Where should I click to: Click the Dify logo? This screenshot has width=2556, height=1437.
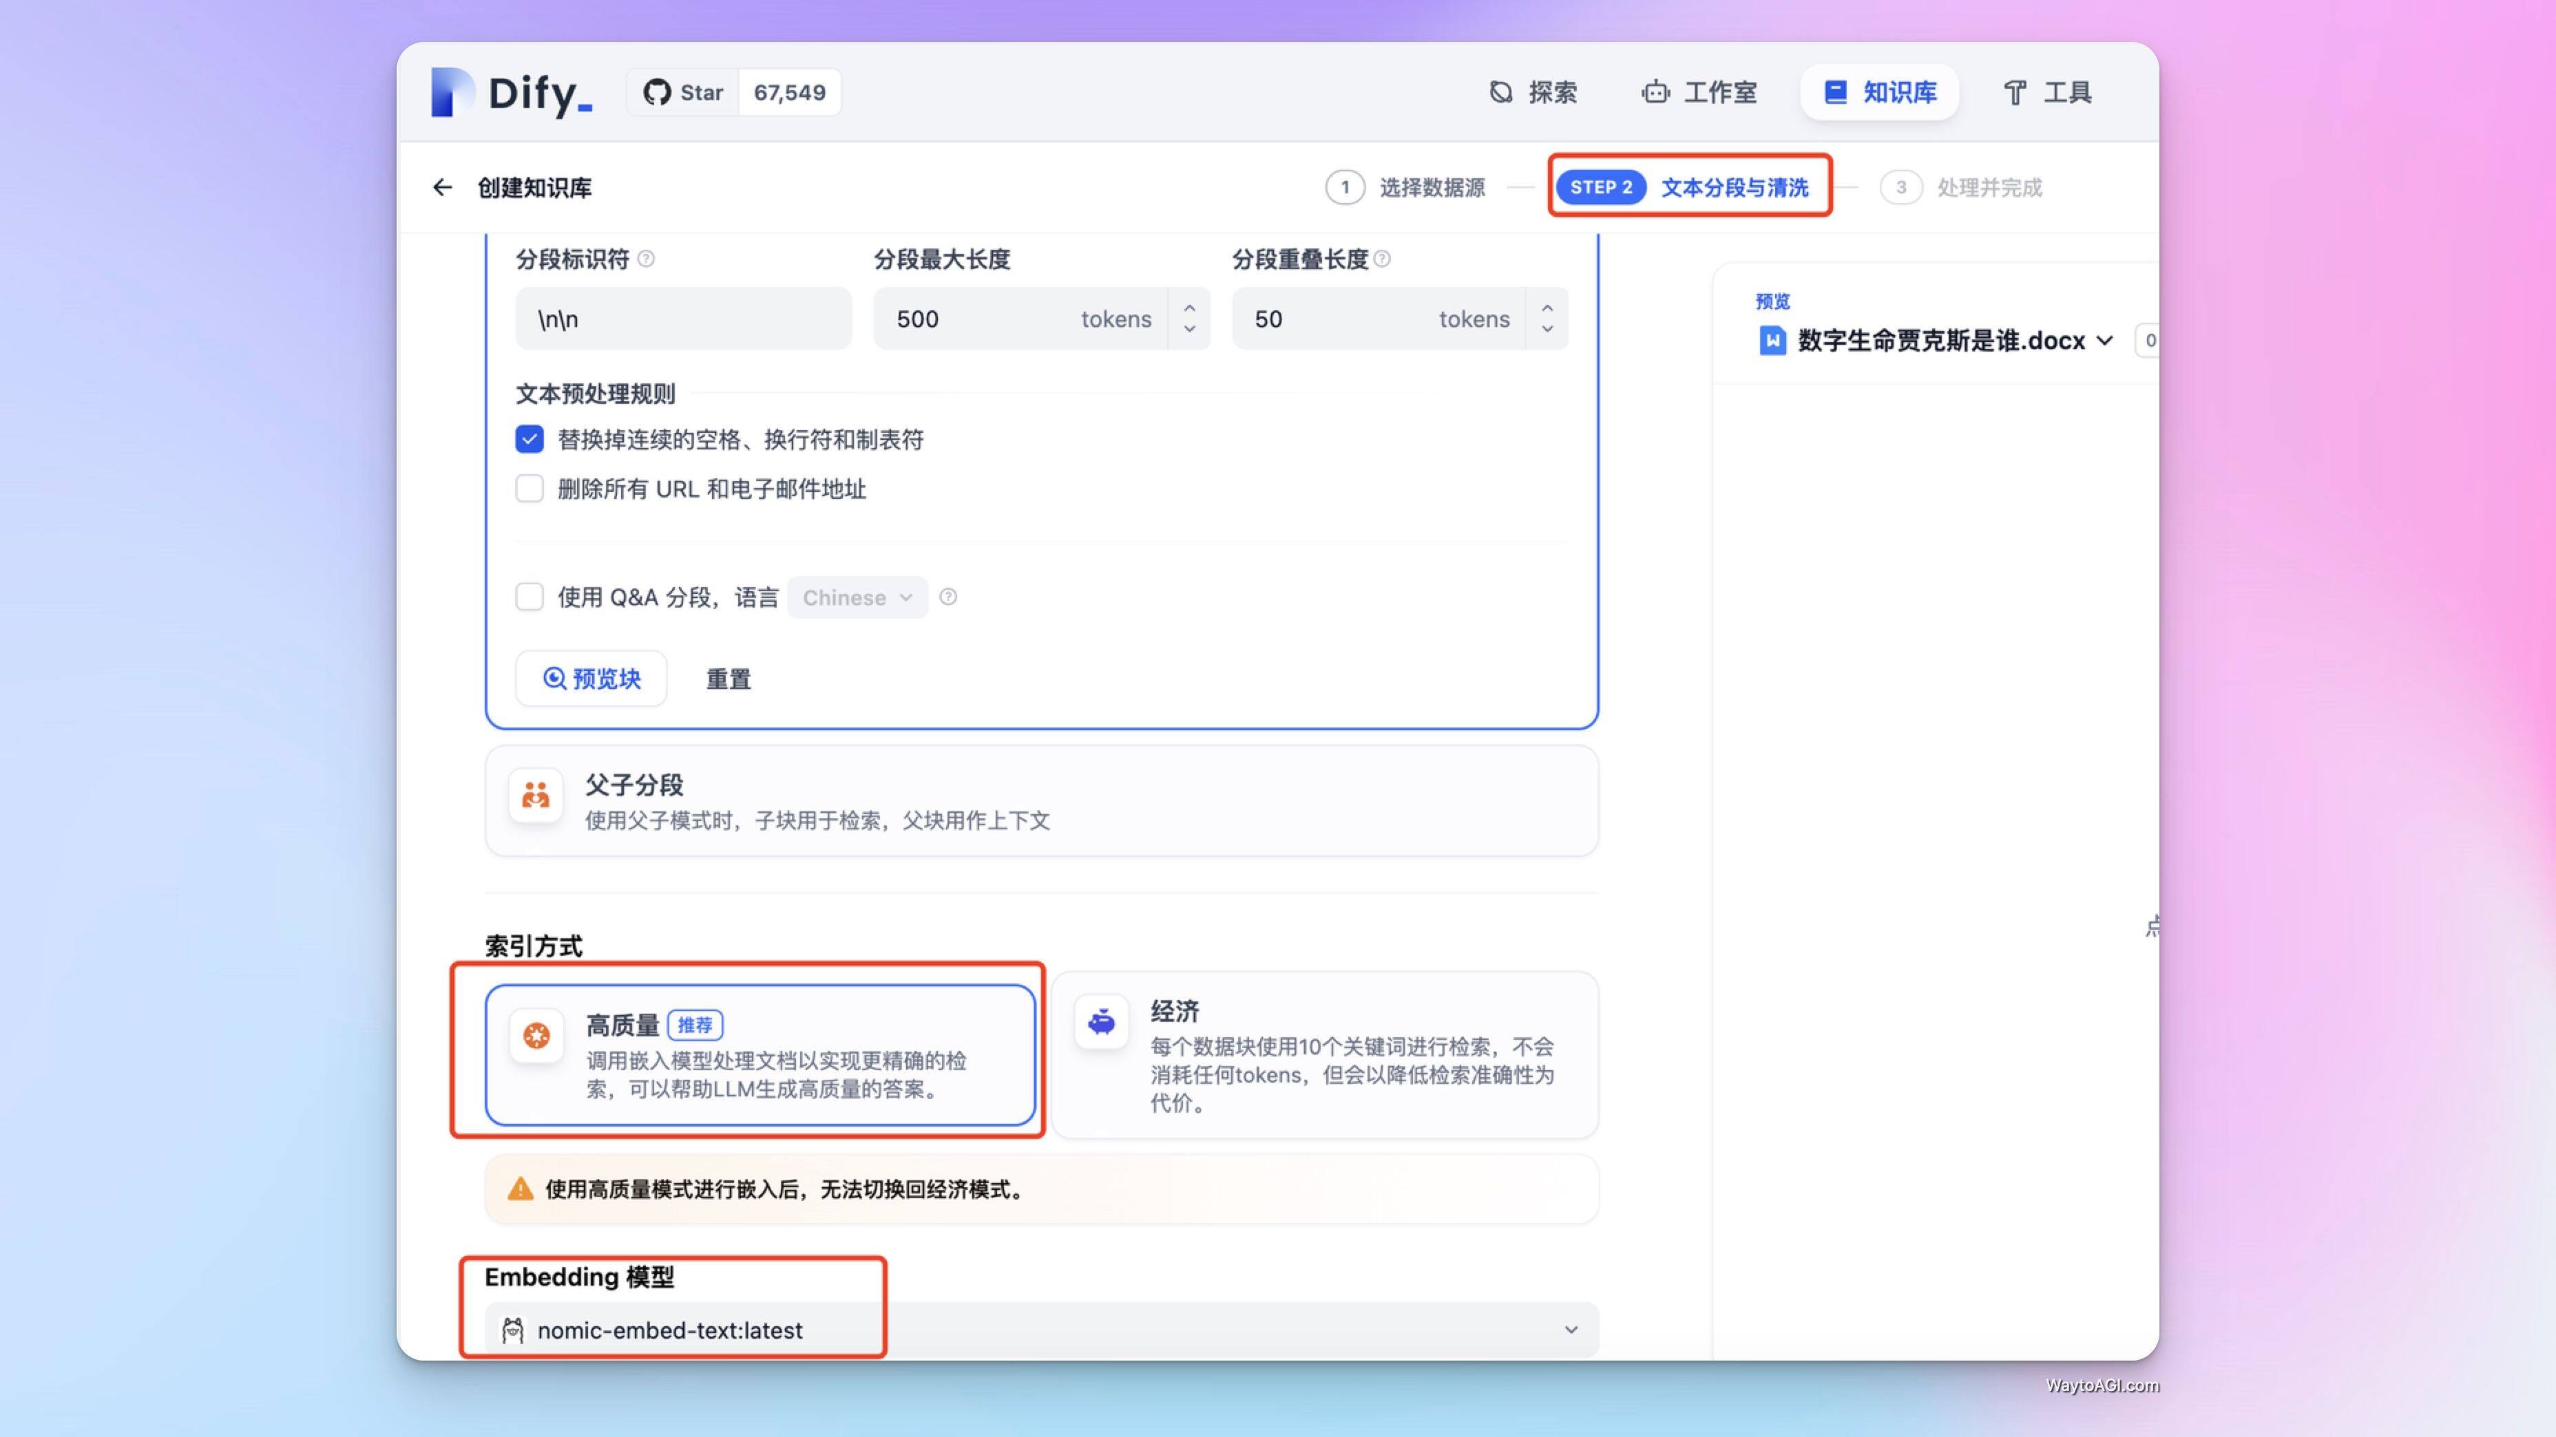(512, 92)
